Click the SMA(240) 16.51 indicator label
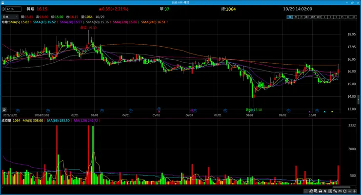 click(153, 22)
